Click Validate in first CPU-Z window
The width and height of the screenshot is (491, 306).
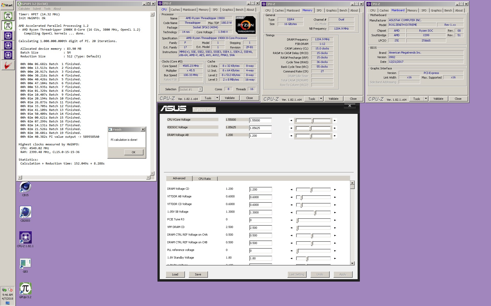pyautogui.click(x=230, y=98)
